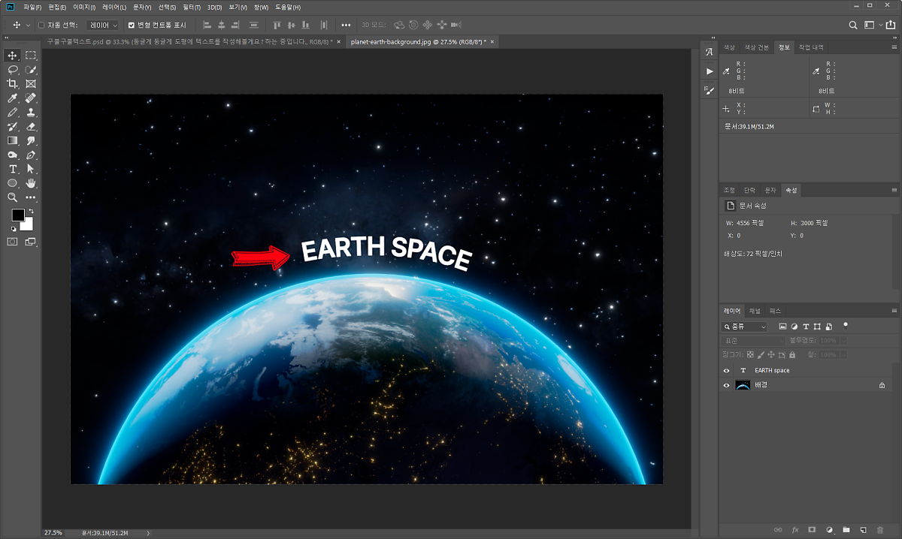Open the 레이어 auto-select dropdown
The width and height of the screenshot is (902, 539).
click(103, 25)
